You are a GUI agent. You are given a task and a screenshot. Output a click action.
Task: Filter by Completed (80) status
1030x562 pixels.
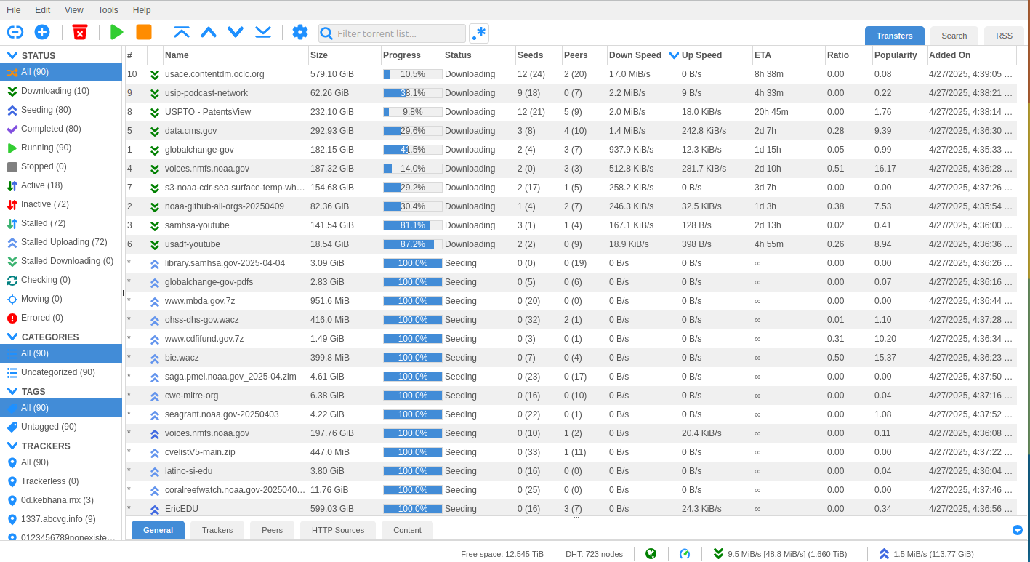pyautogui.click(x=61, y=129)
